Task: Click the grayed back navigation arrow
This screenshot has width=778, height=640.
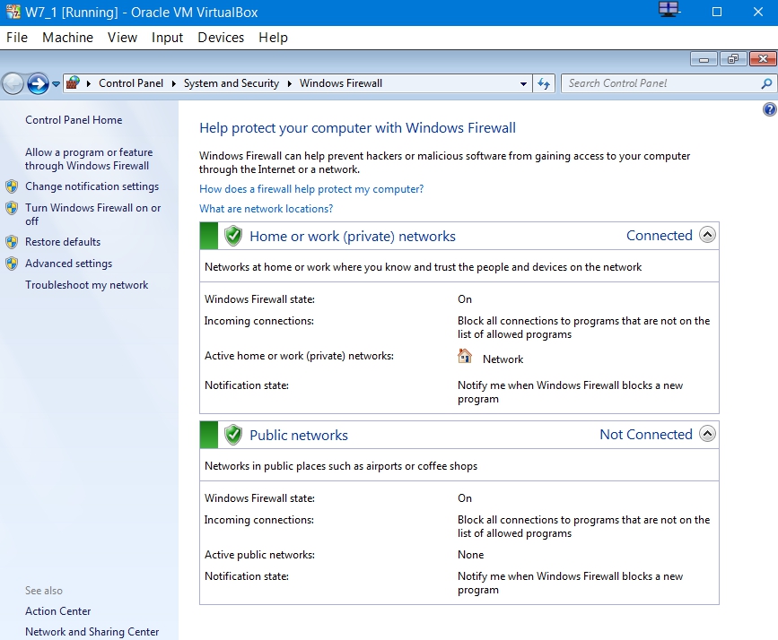Action: [x=13, y=83]
